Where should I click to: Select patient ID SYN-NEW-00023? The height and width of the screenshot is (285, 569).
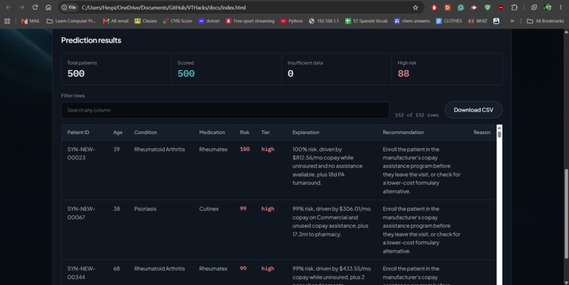click(x=81, y=153)
